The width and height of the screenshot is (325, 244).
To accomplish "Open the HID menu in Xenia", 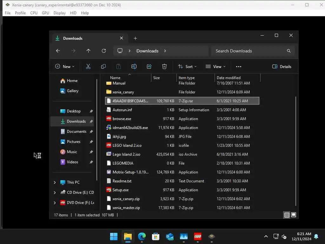I will 73,13.
